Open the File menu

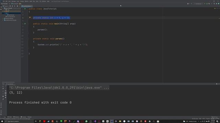4,1
